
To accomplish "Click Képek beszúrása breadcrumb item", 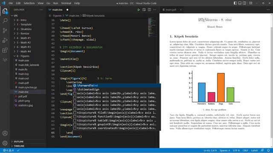I will click(x=94, y=16).
